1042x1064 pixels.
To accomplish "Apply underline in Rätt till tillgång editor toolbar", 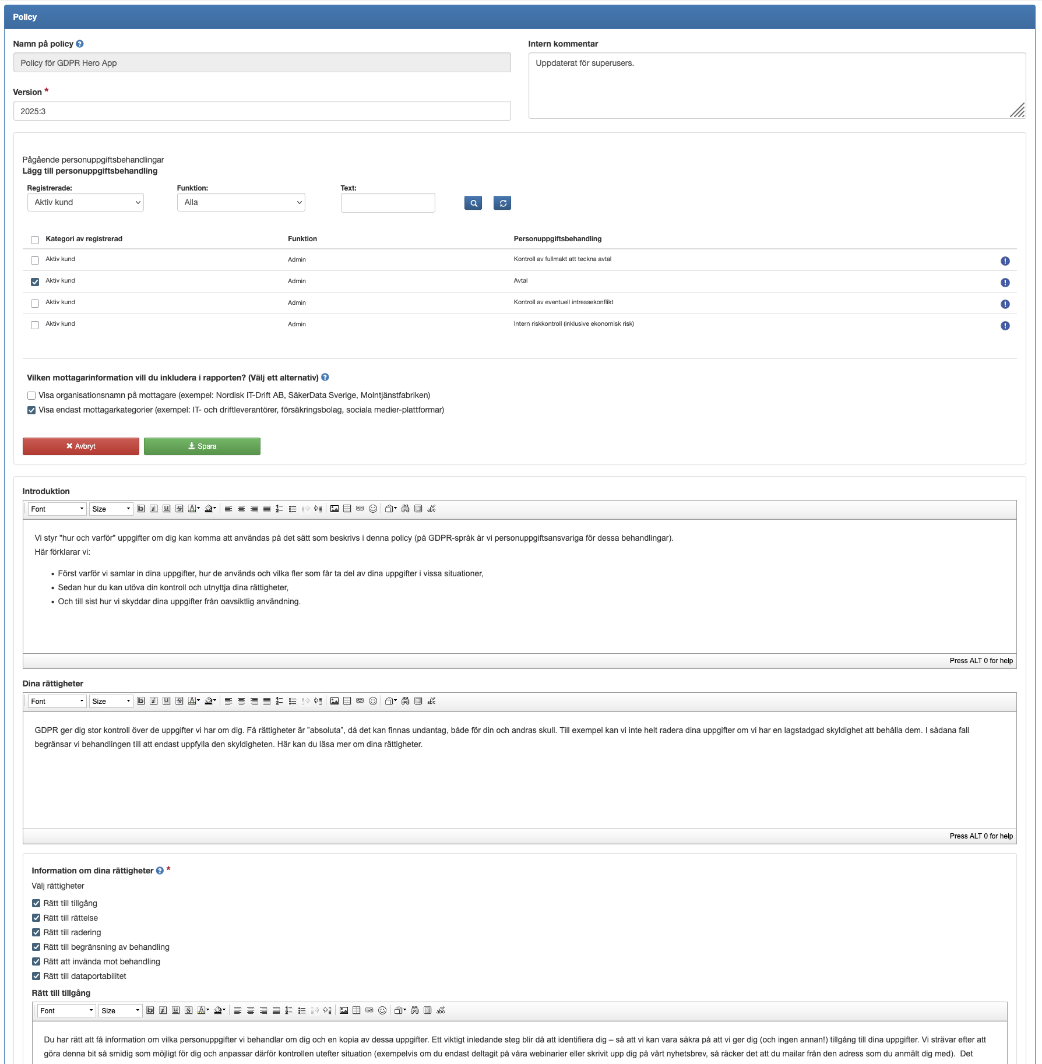I will [175, 1010].
